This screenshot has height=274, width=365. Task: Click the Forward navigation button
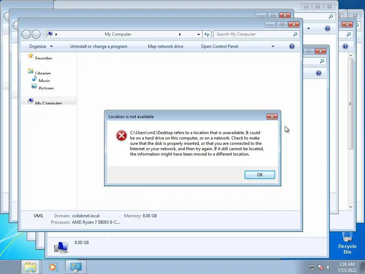[x=36, y=34]
